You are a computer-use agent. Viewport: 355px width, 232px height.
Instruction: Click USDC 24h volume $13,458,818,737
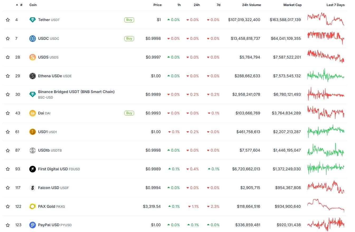click(x=245, y=38)
